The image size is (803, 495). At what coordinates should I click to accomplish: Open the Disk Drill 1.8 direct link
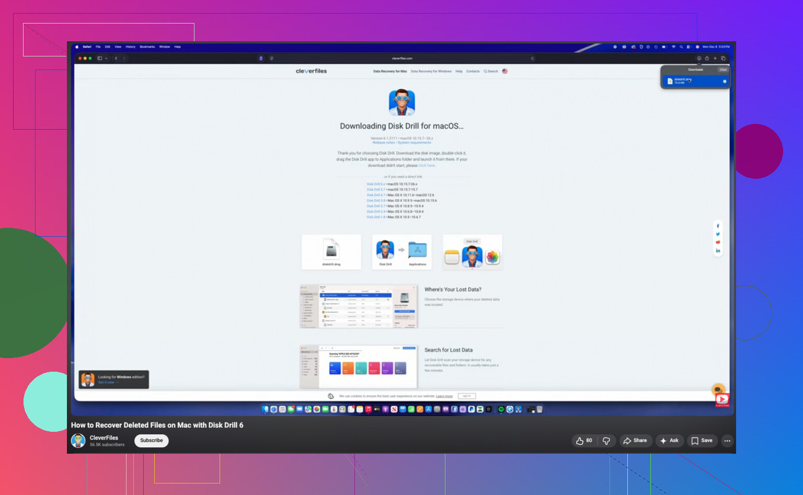376,217
